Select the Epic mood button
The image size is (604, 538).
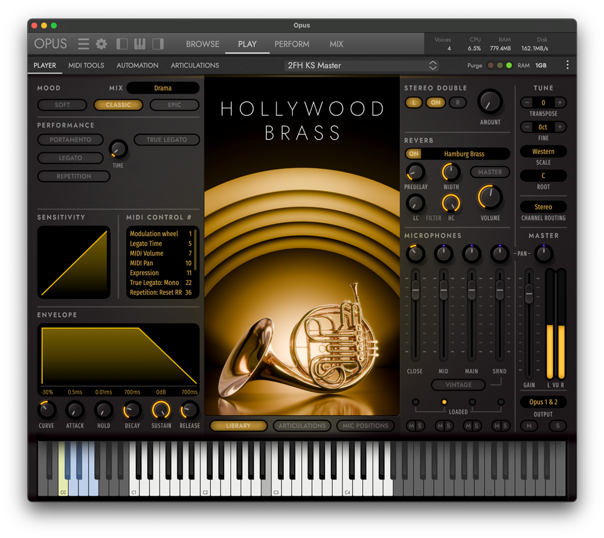pos(175,105)
